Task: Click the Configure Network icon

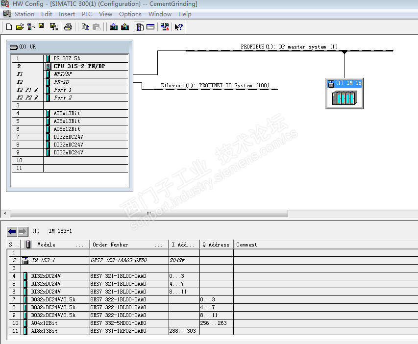Action: coord(165,27)
